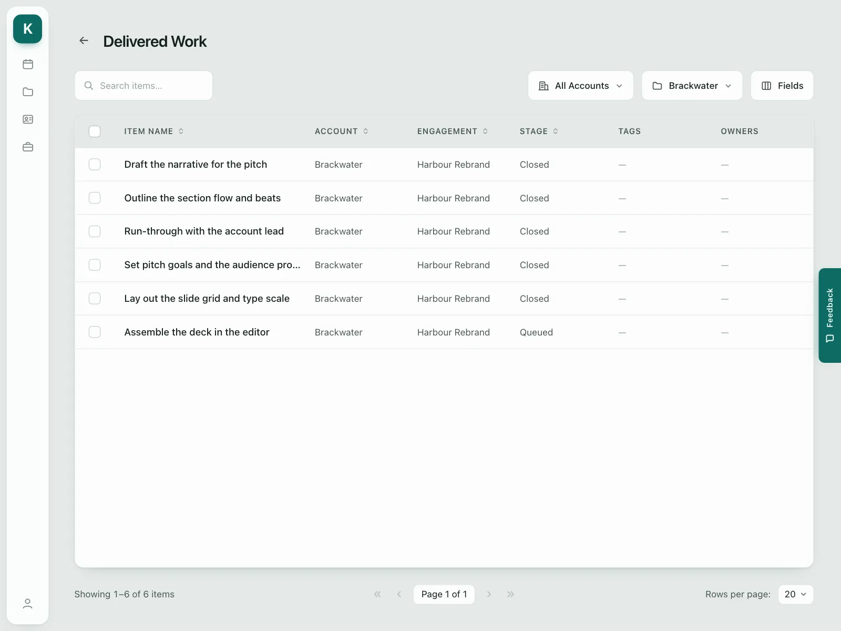Click the Page 1 of 1 indicator
Image resolution: width=841 pixels, height=631 pixels.
tap(444, 594)
